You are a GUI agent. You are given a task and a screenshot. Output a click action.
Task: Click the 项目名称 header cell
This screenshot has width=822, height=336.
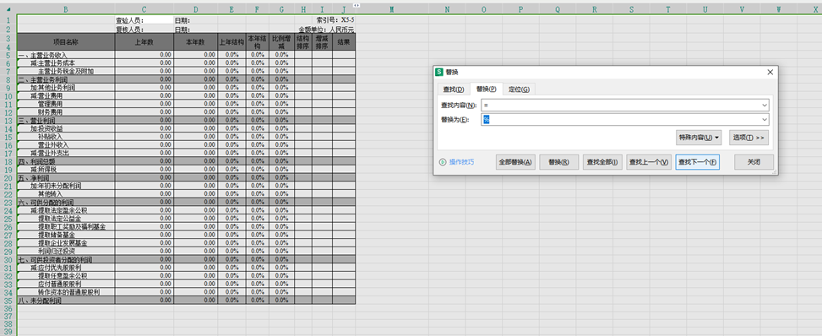[66, 42]
